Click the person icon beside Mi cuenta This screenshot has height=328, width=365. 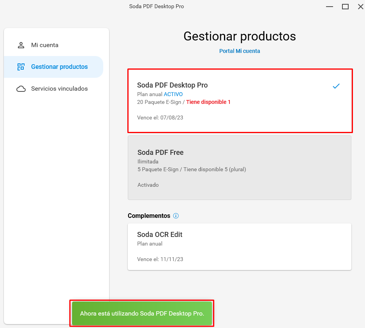21,45
